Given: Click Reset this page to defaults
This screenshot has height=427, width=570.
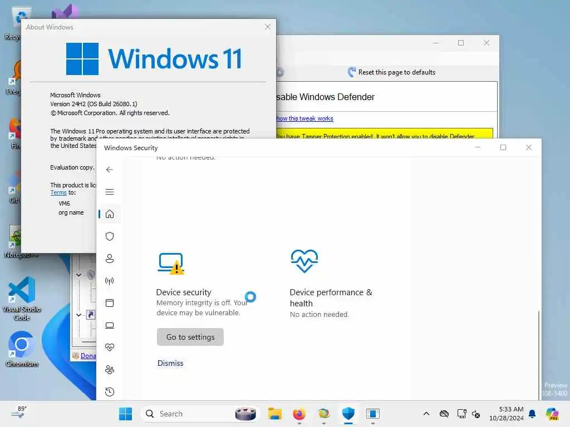Looking at the screenshot, I should pos(391,72).
